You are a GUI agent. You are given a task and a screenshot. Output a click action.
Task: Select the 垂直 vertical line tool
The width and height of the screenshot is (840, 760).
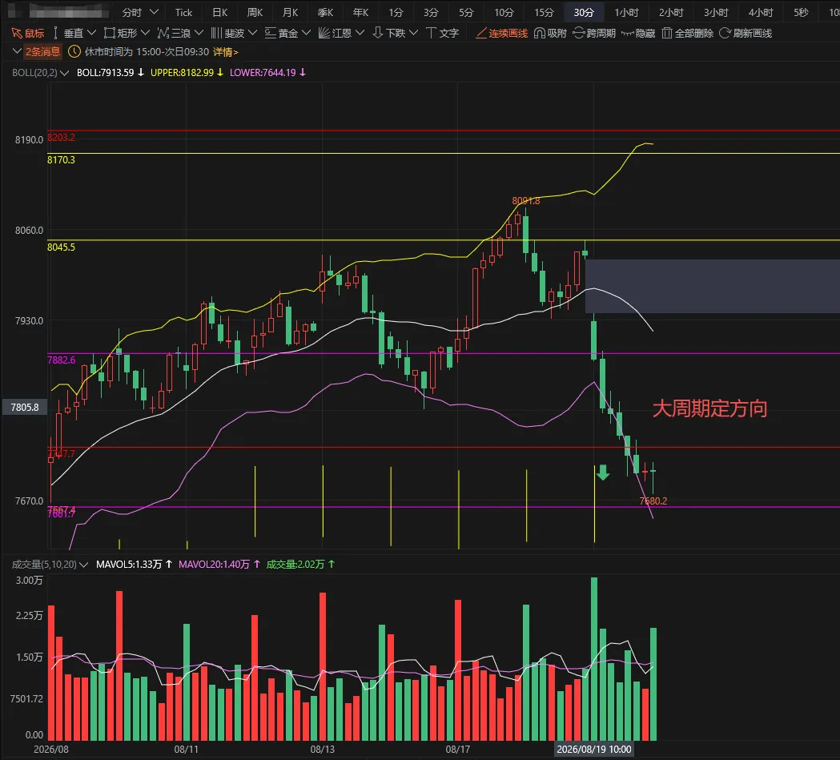[68, 33]
